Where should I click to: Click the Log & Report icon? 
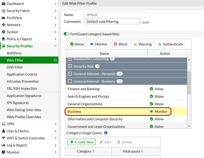(x=4, y=145)
